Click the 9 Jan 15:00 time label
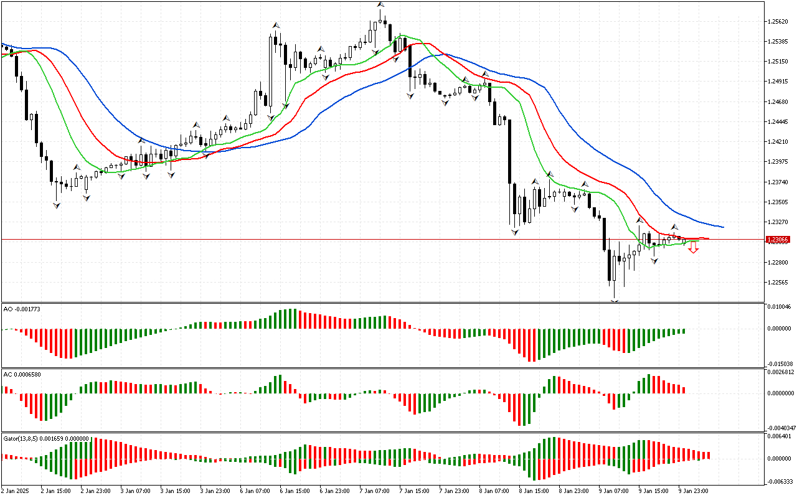 pos(653,491)
